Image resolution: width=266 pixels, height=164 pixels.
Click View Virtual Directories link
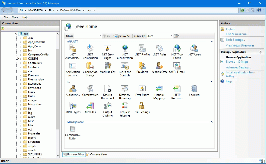pos(240,45)
